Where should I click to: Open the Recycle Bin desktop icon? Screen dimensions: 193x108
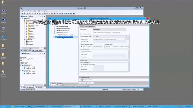3,29
